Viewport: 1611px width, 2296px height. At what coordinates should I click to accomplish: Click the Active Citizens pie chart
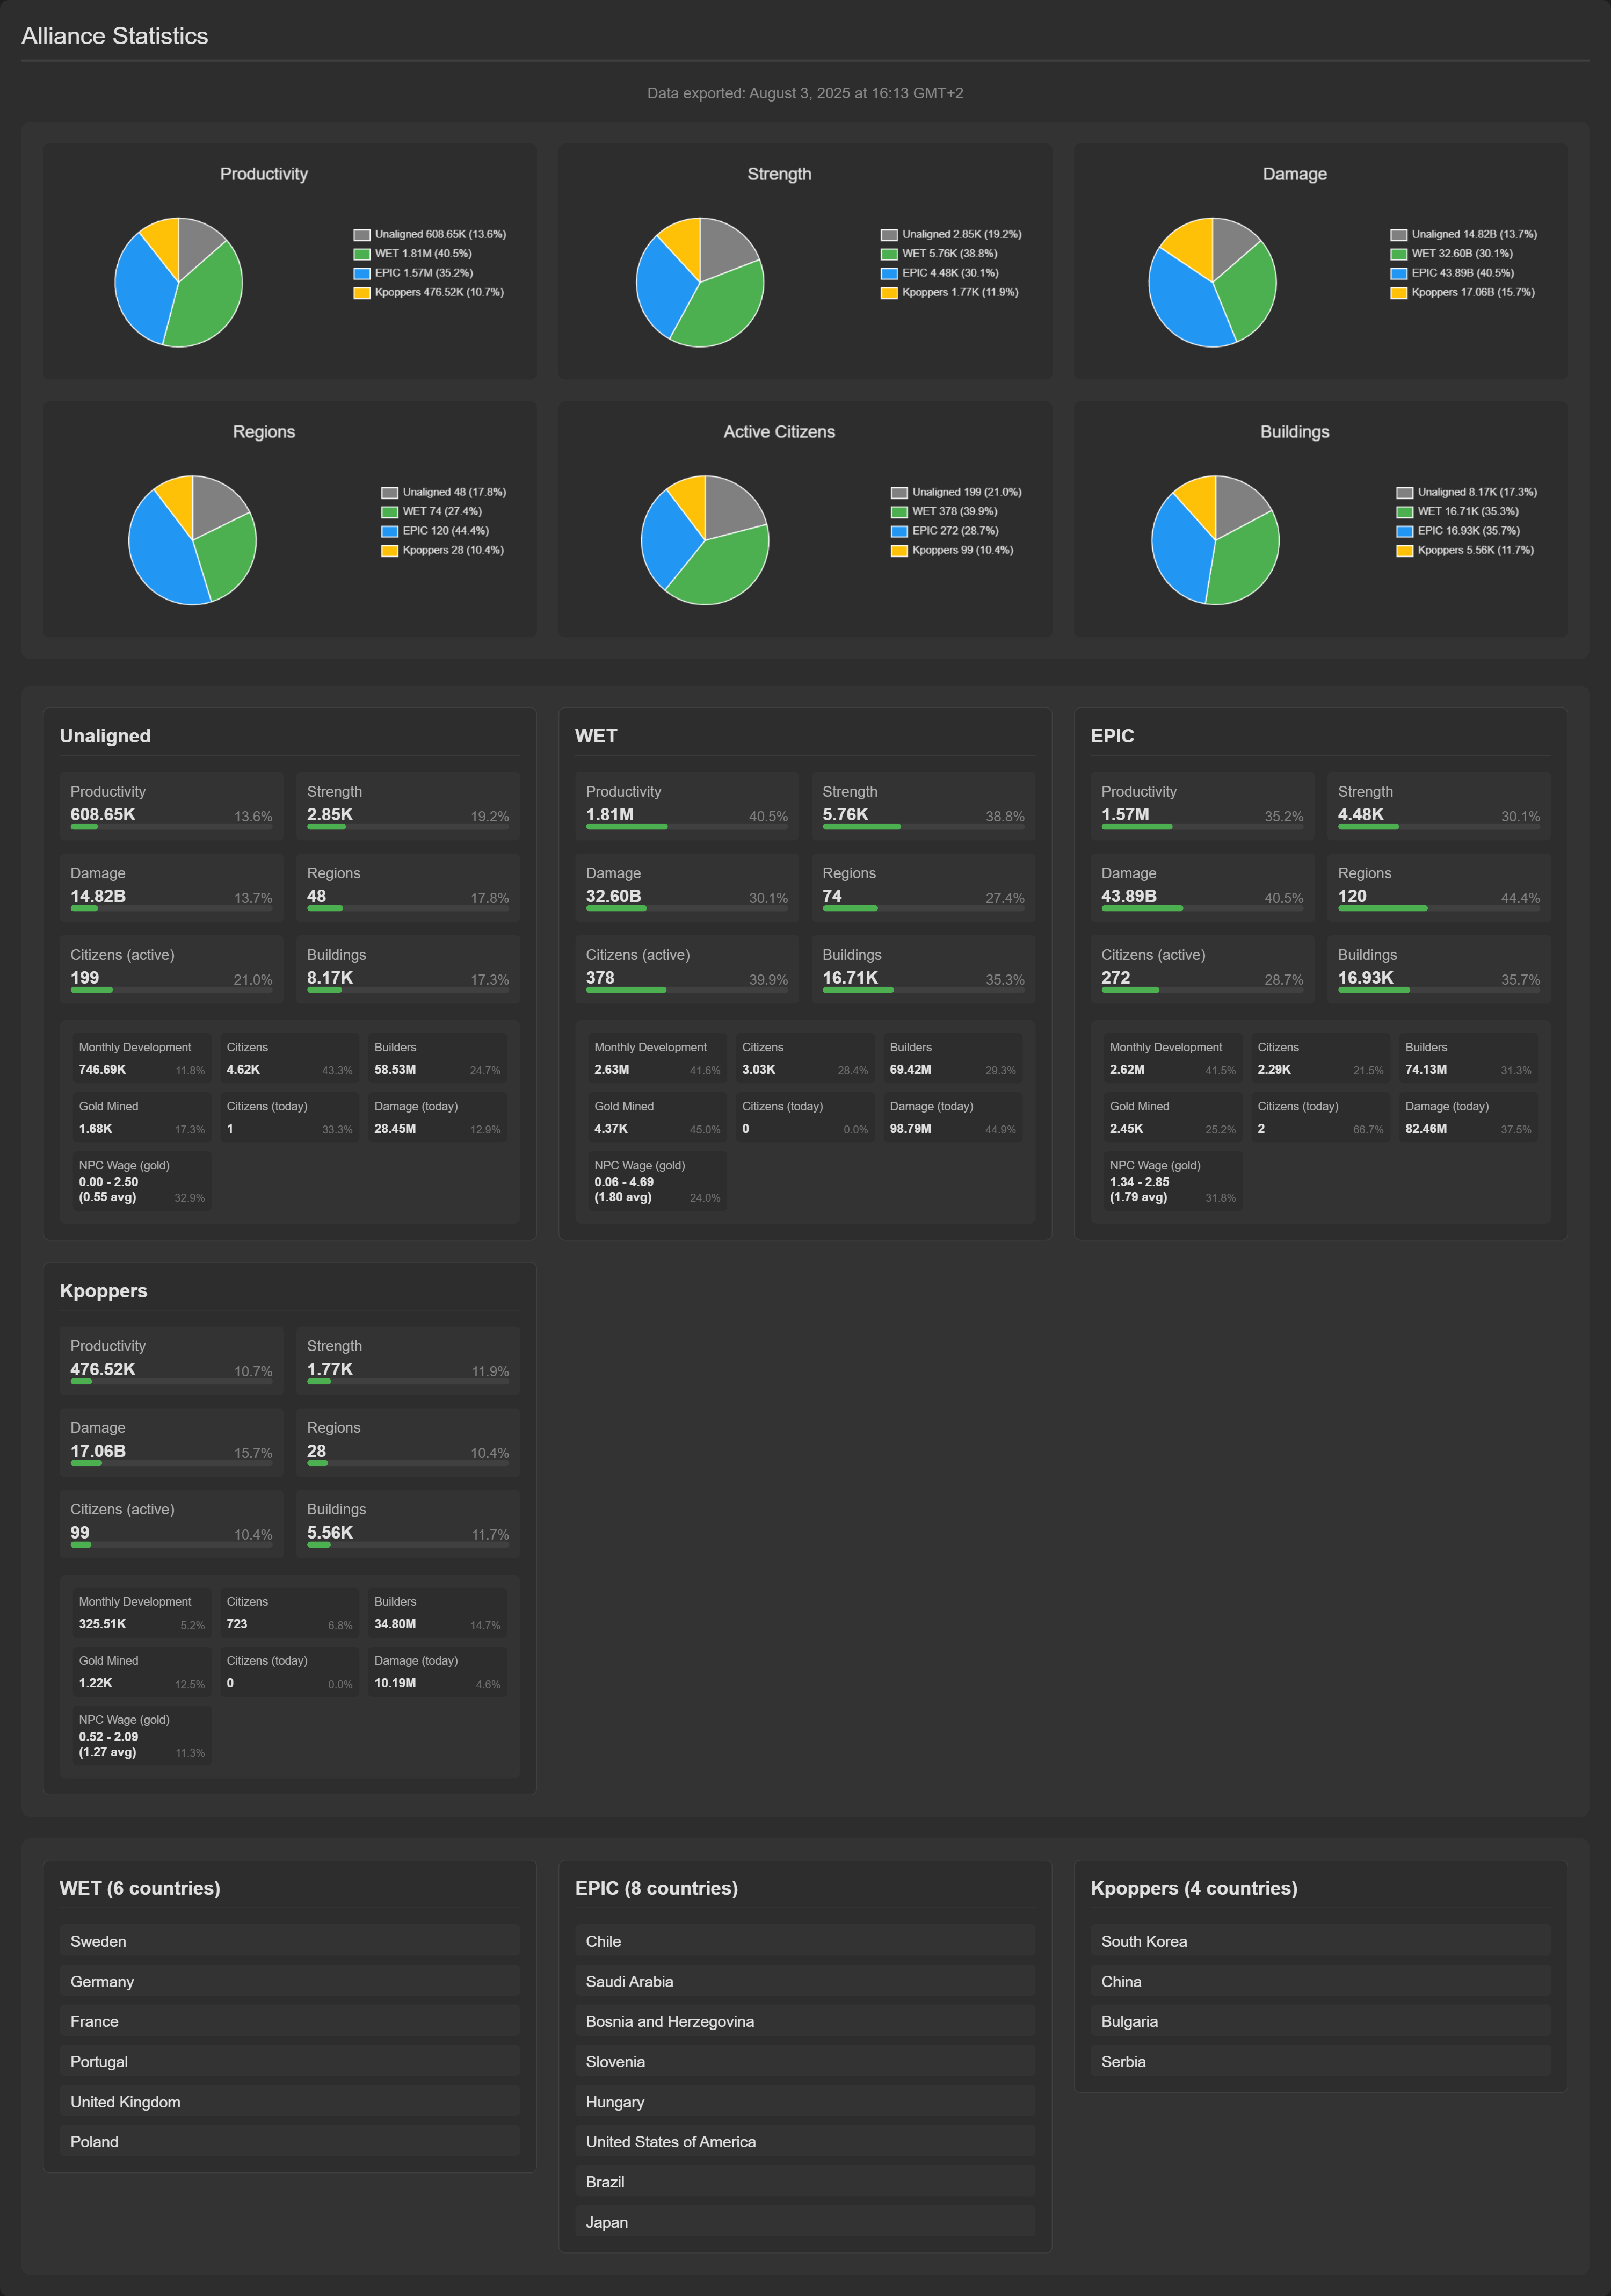(705, 540)
